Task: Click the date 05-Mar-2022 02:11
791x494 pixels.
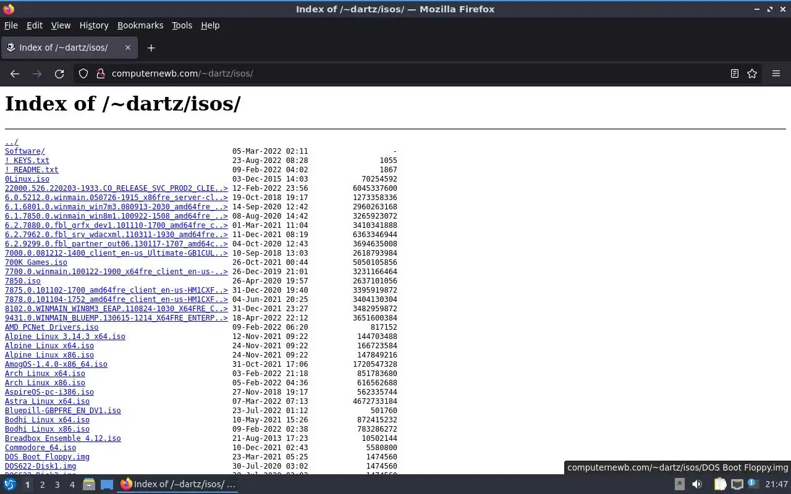Action: click(270, 151)
